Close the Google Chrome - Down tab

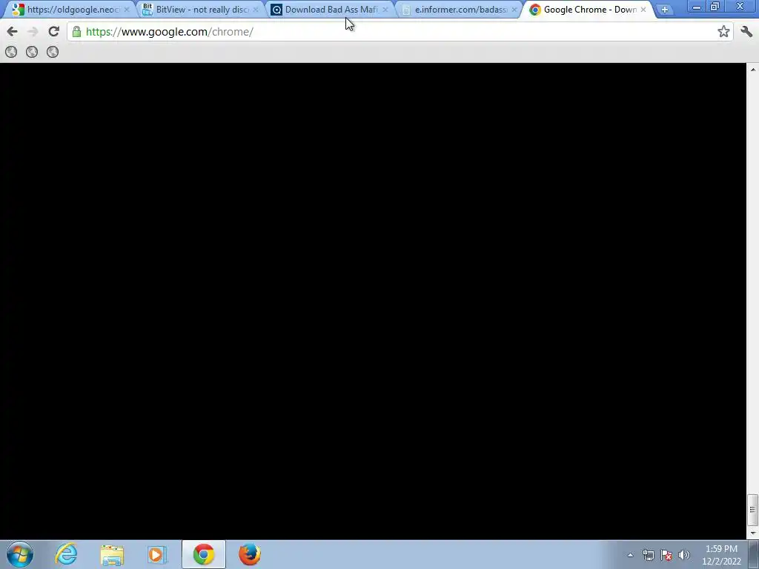point(643,10)
